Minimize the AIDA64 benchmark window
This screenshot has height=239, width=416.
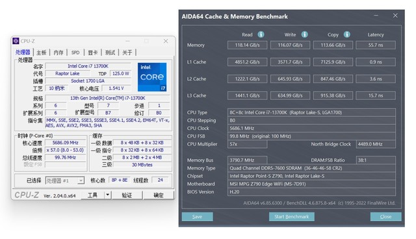376,16
